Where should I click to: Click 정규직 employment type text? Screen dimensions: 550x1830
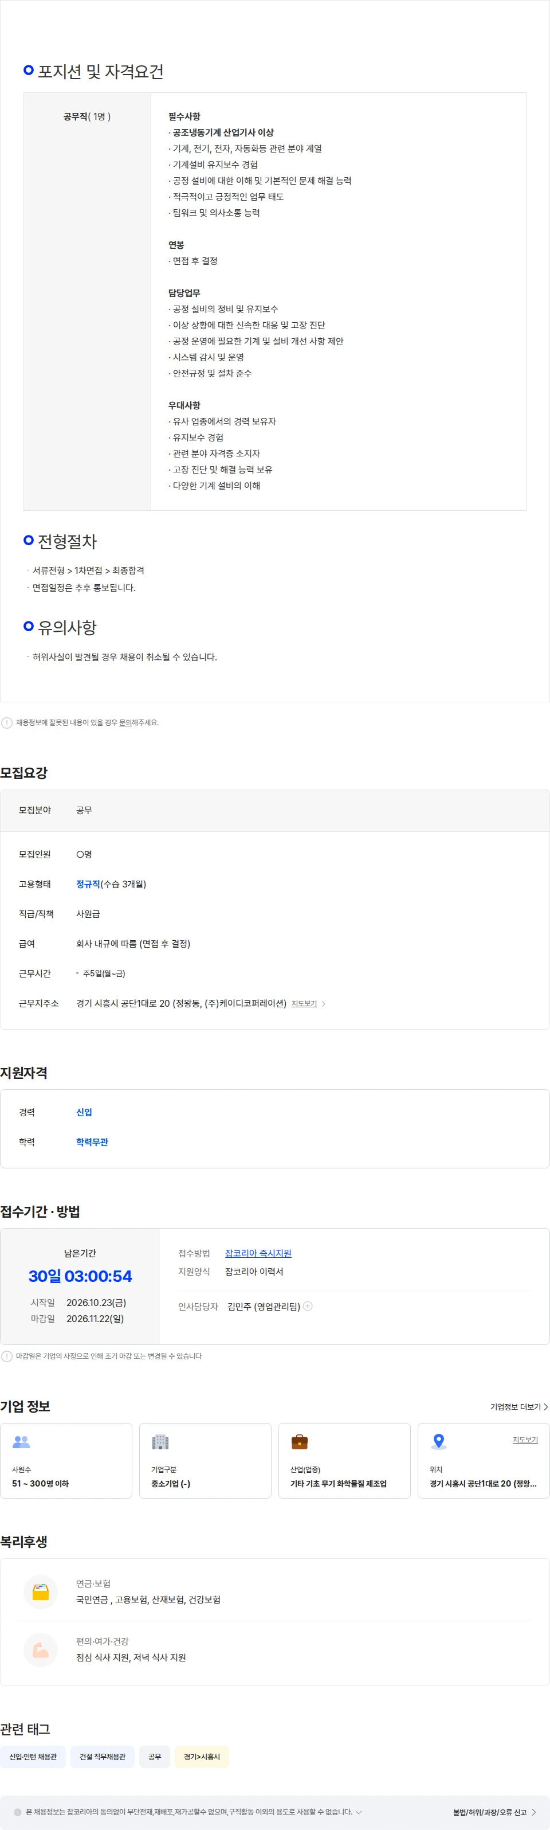pyautogui.click(x=88, y=883)
